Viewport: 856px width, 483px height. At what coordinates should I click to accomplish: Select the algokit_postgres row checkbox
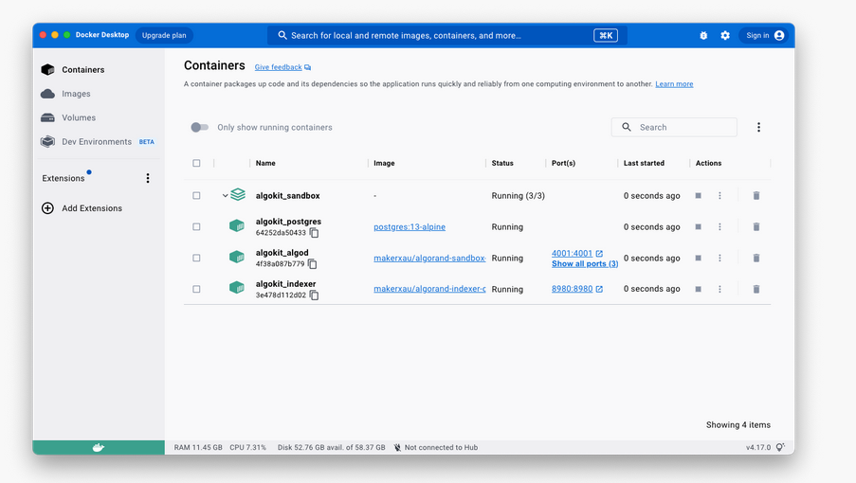pos(196,226)
